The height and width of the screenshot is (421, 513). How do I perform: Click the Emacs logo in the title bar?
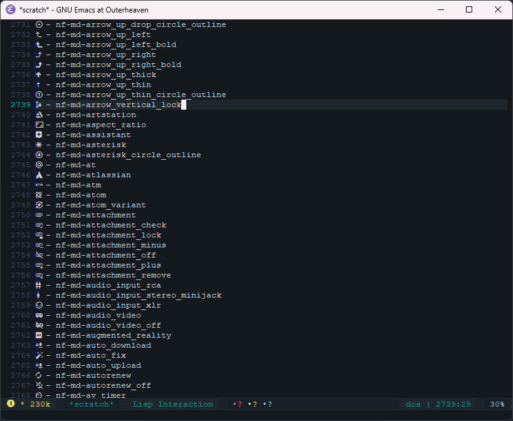11,10
